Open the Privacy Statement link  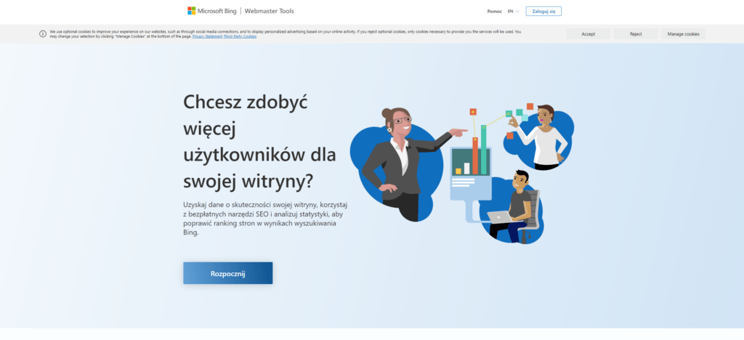[208, 36]
